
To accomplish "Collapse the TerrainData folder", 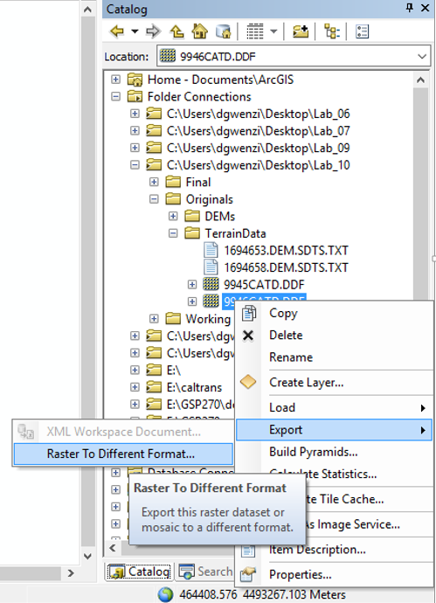I will (x=173, y=233).
